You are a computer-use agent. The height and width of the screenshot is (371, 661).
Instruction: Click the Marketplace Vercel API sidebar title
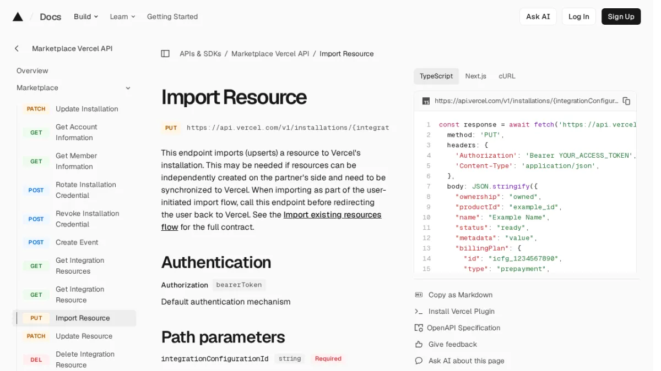72,48
